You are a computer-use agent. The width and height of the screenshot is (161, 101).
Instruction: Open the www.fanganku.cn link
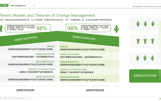tap(18, 6)
